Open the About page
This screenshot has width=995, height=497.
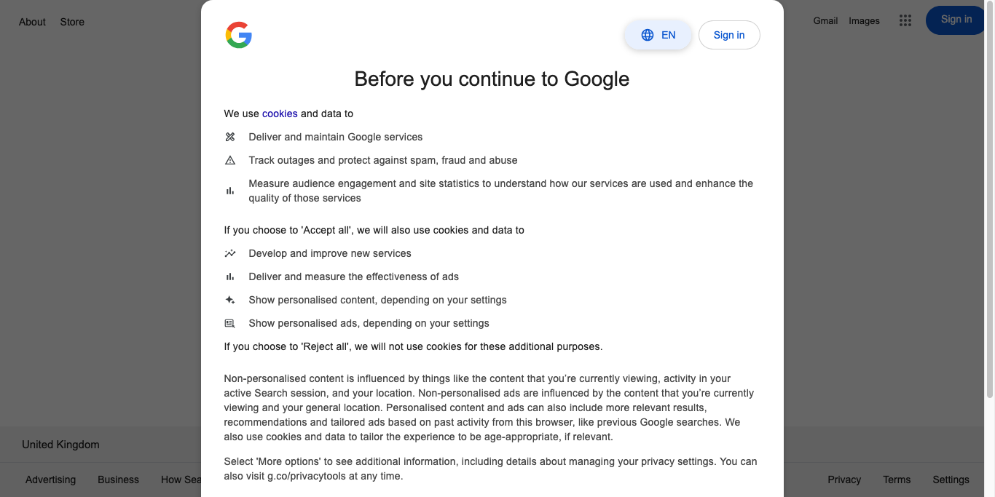tap(32, 22)
